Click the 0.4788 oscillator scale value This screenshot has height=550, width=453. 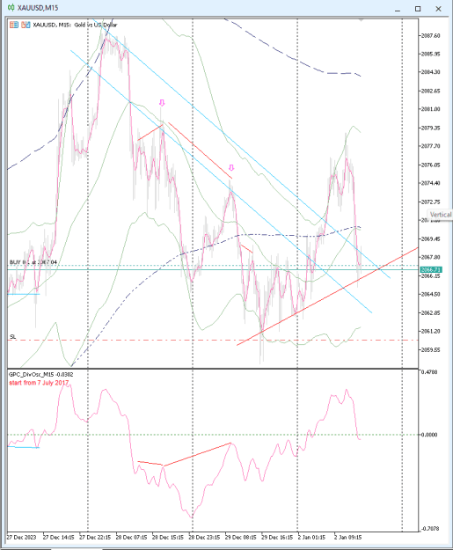tap(429, 372)
